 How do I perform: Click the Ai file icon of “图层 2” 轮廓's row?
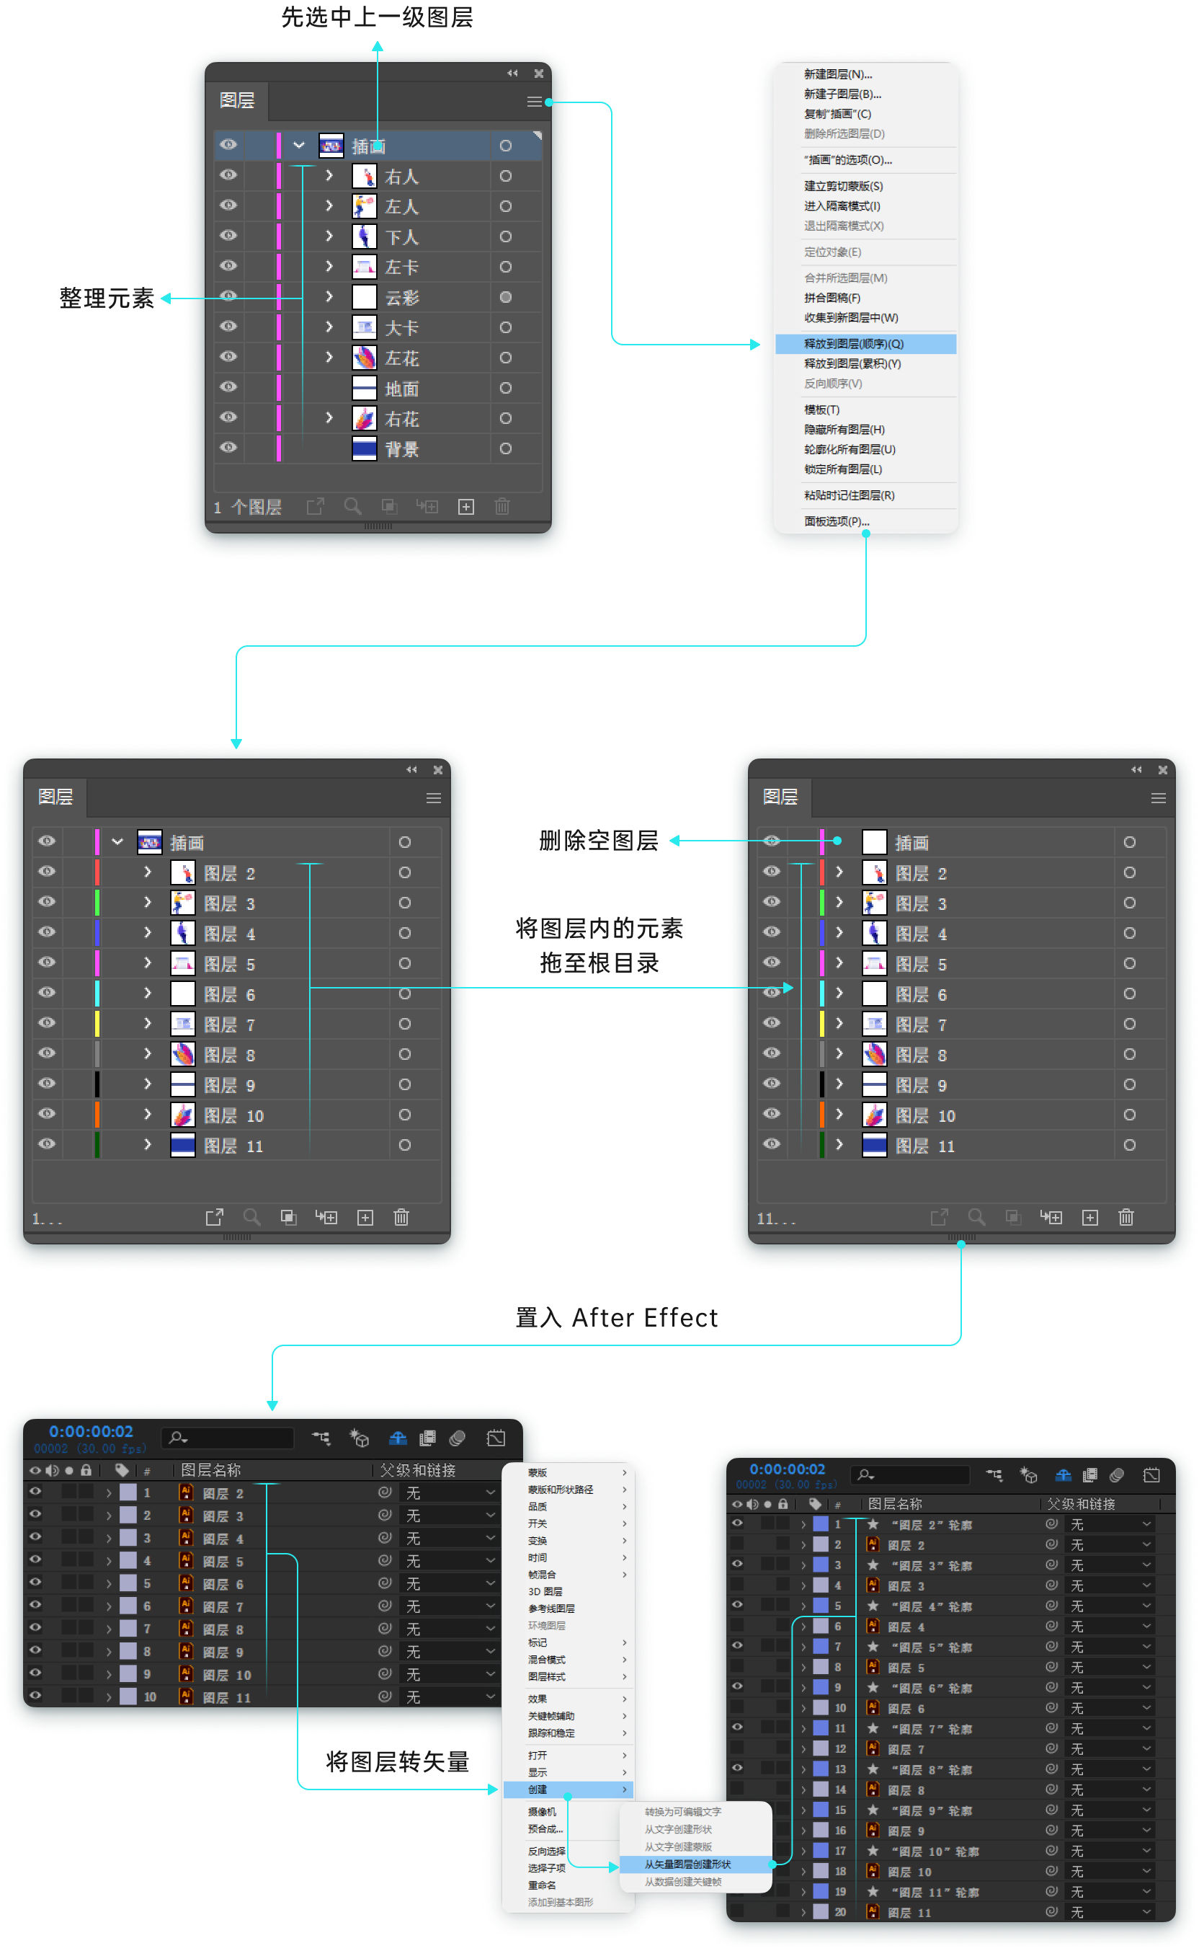pos(873,1545)
